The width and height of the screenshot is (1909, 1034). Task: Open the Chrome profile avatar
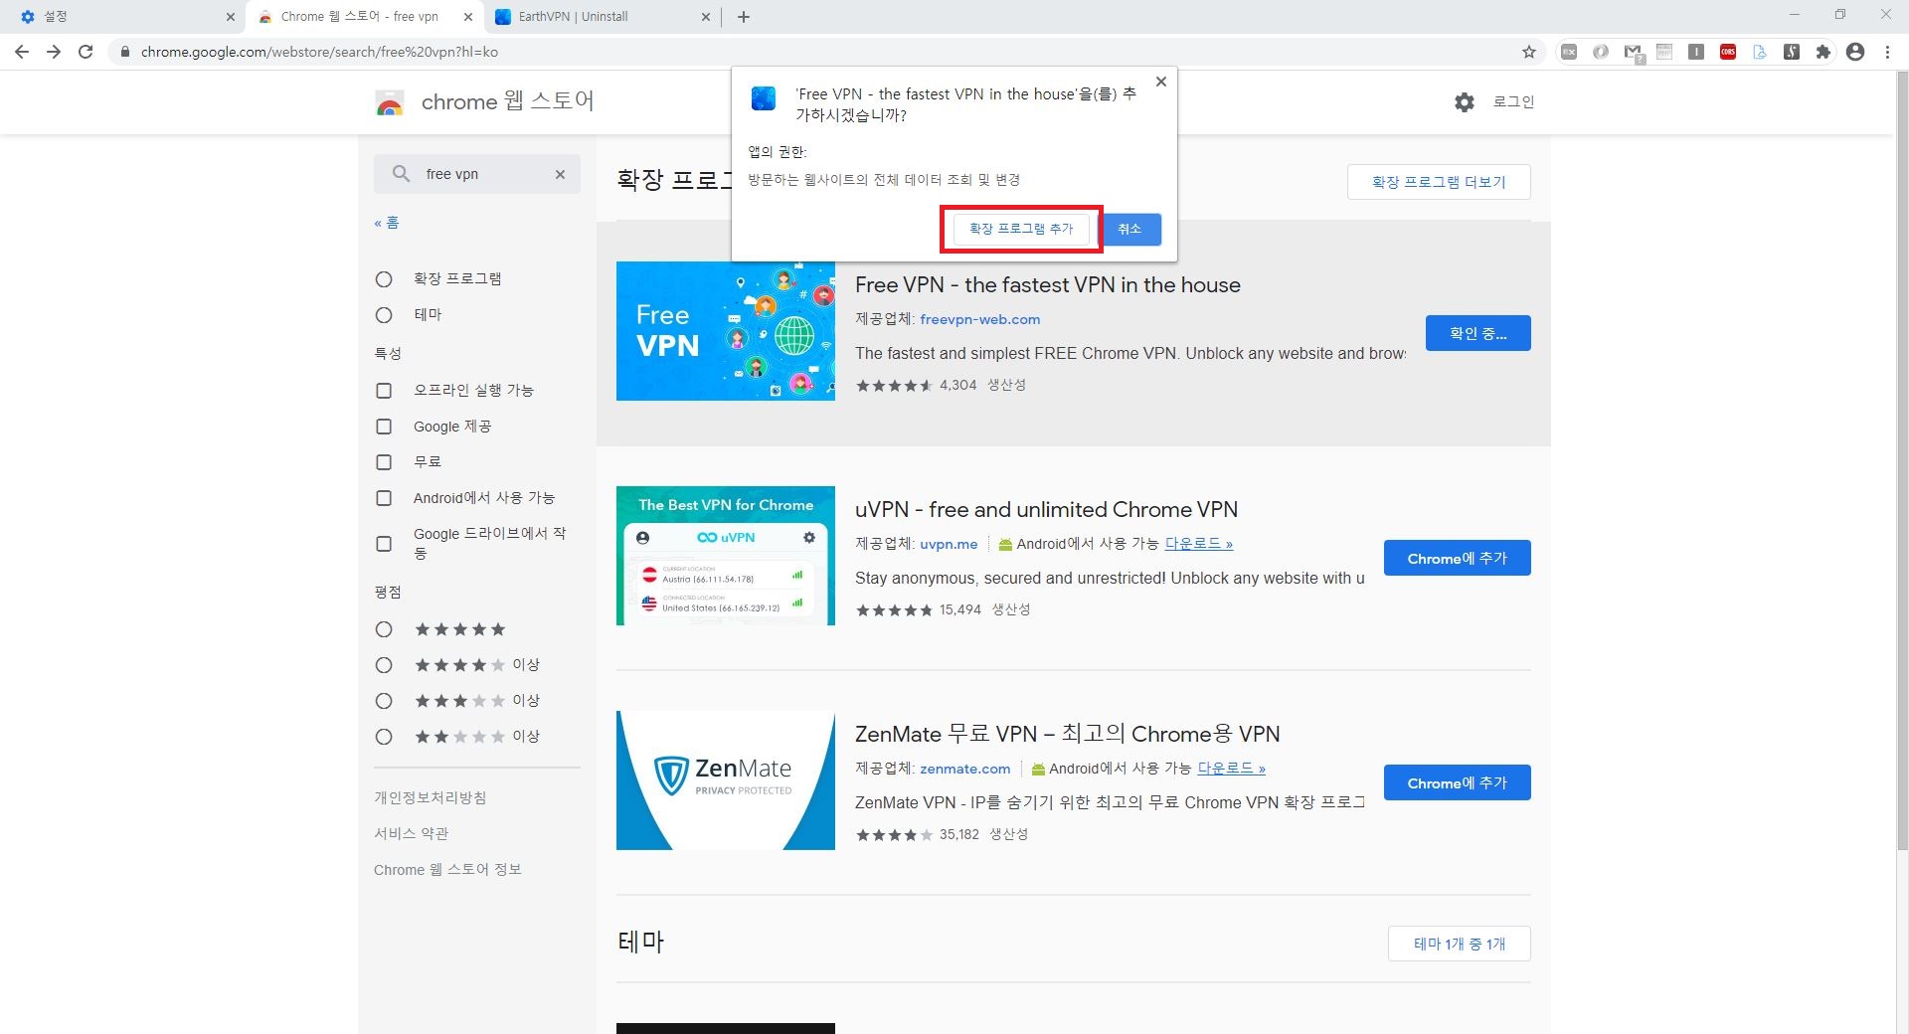pyautogui.click(x=1855, y=52)
